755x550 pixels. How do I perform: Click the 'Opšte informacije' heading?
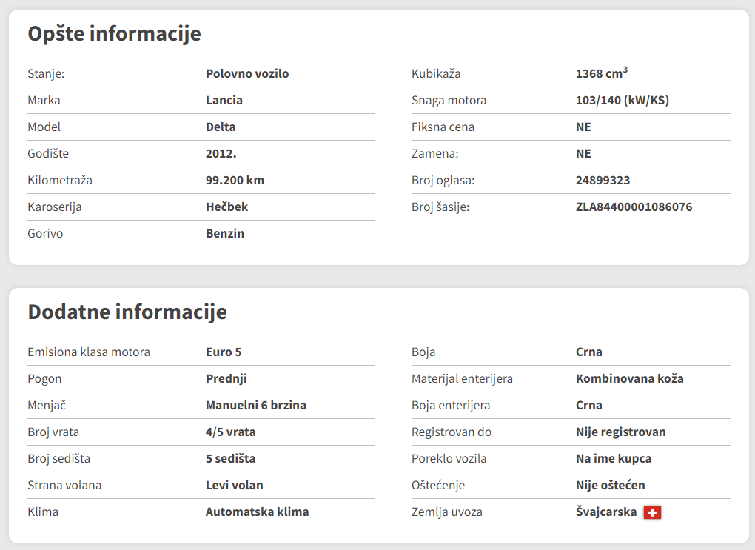tap(114, 34)
